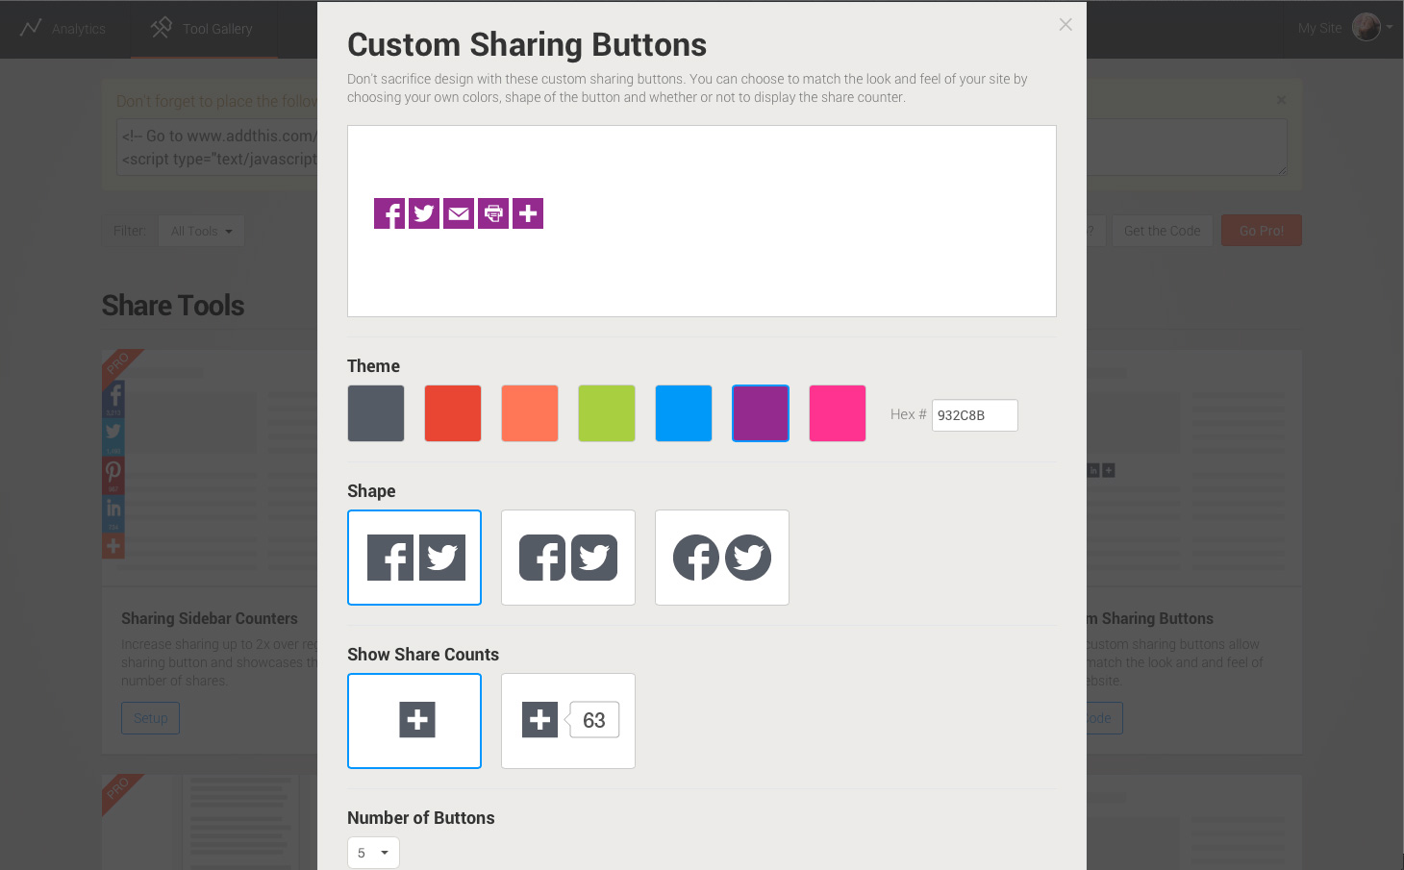Select the dark gray theme swatch

coord(376,413)
